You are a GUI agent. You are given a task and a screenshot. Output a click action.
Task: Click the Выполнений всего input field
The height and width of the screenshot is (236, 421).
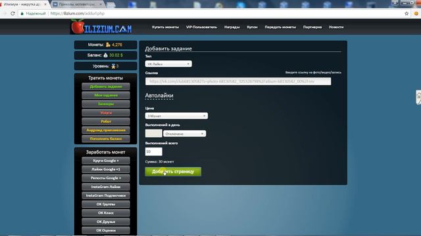click(x=153, y=151)
